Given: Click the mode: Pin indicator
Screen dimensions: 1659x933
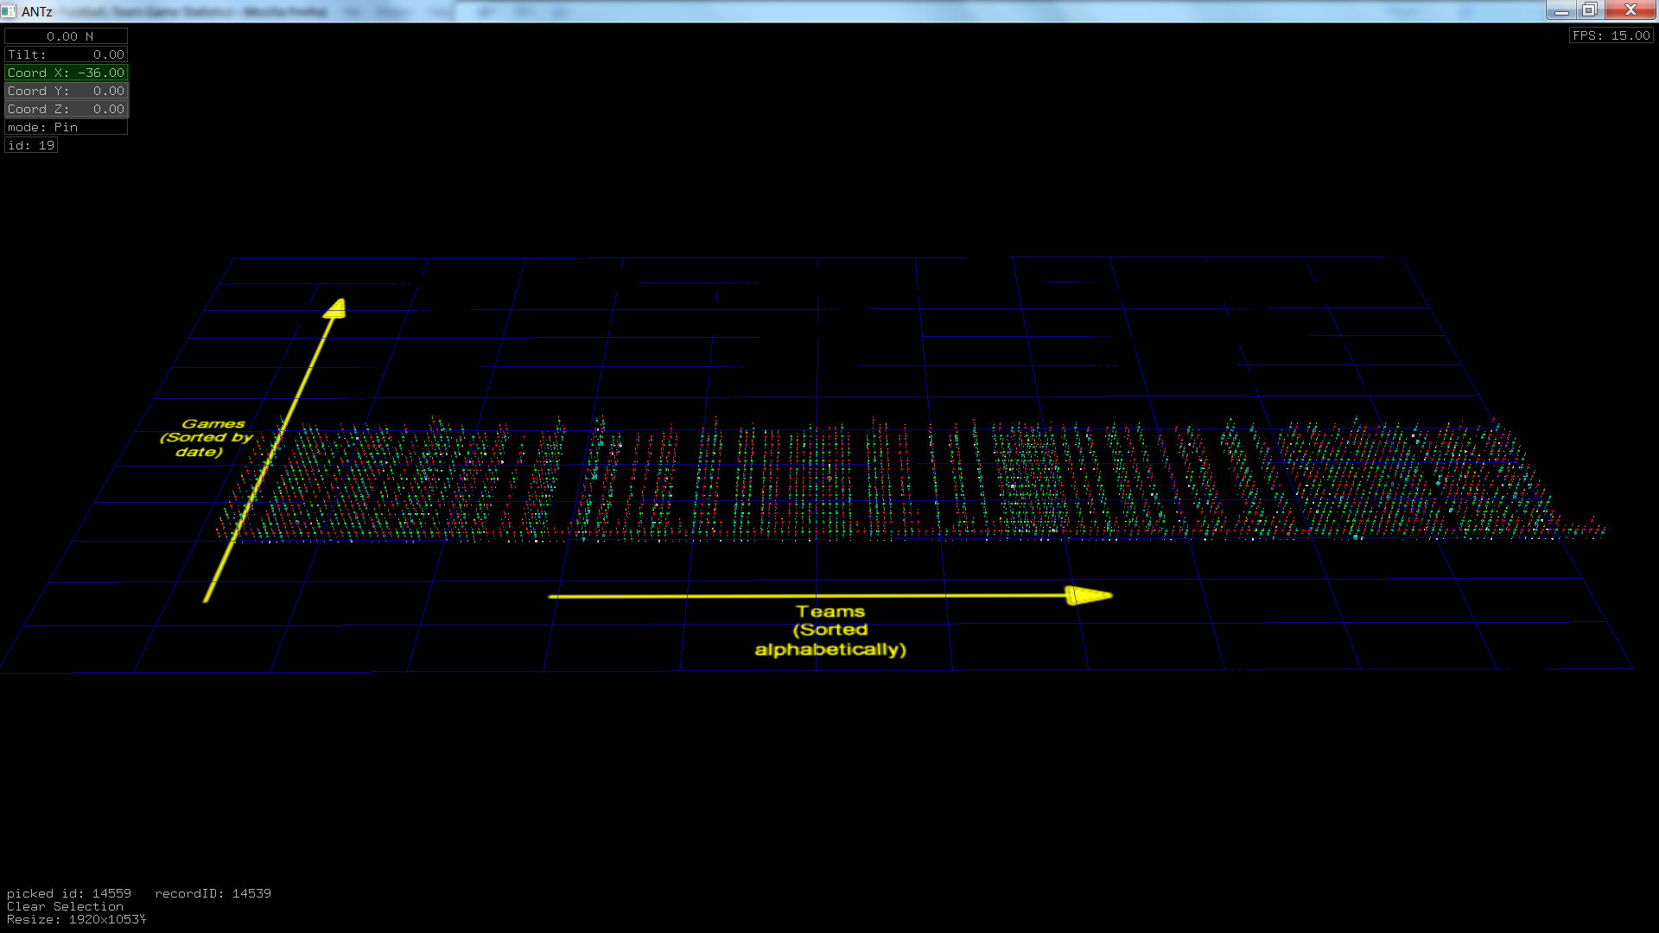Looking at the screenshot, I should 67,127.
